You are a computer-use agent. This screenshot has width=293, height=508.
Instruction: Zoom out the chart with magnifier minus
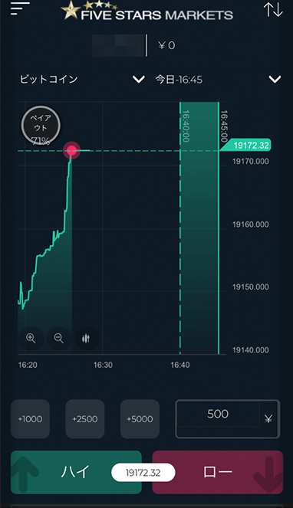(x=59, y=339)
